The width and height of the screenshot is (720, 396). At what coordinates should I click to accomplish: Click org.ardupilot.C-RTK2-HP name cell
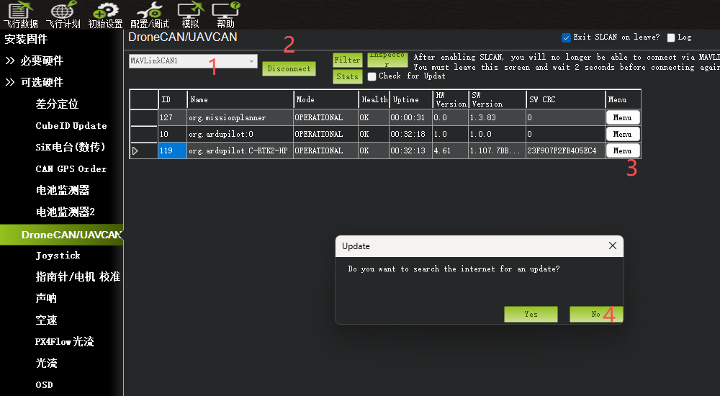[240, 150]
